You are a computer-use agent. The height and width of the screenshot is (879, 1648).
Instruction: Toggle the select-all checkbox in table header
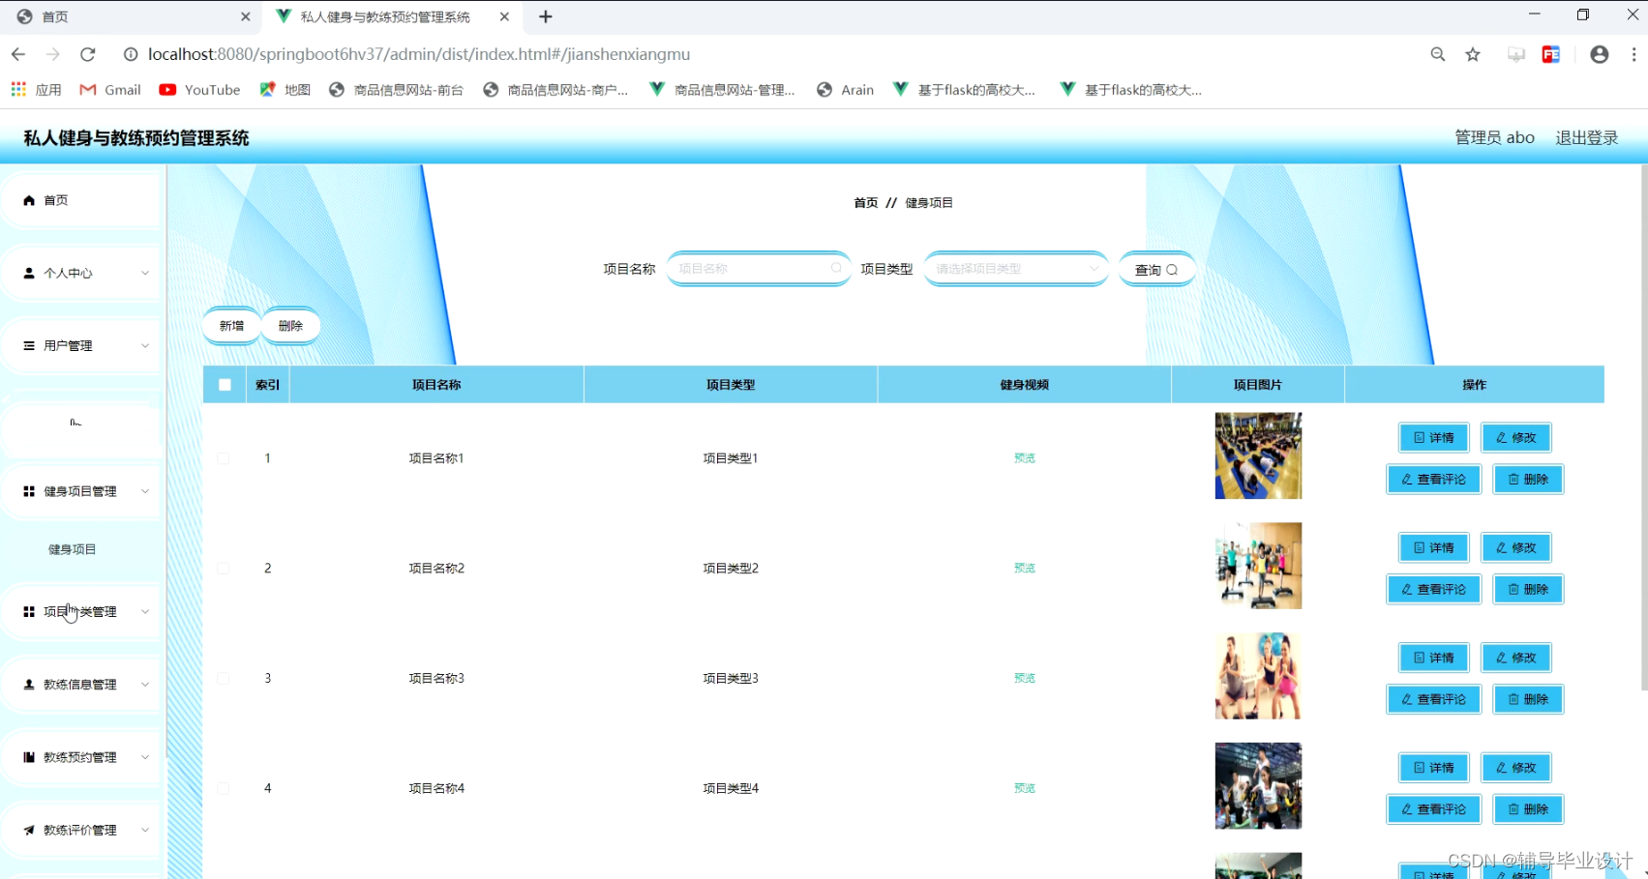click(225, 384)
